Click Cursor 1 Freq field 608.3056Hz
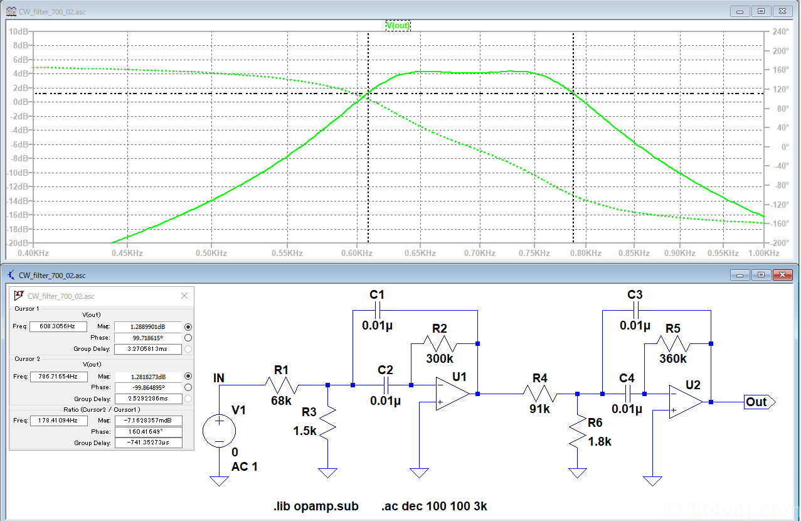 (x=58, y=326)
